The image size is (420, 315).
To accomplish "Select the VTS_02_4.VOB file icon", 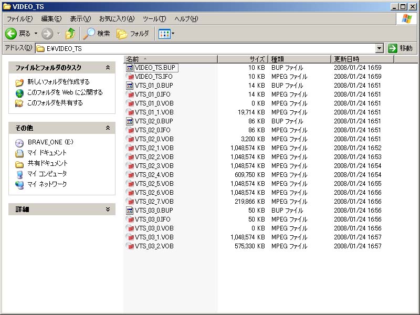I will 130,175.
